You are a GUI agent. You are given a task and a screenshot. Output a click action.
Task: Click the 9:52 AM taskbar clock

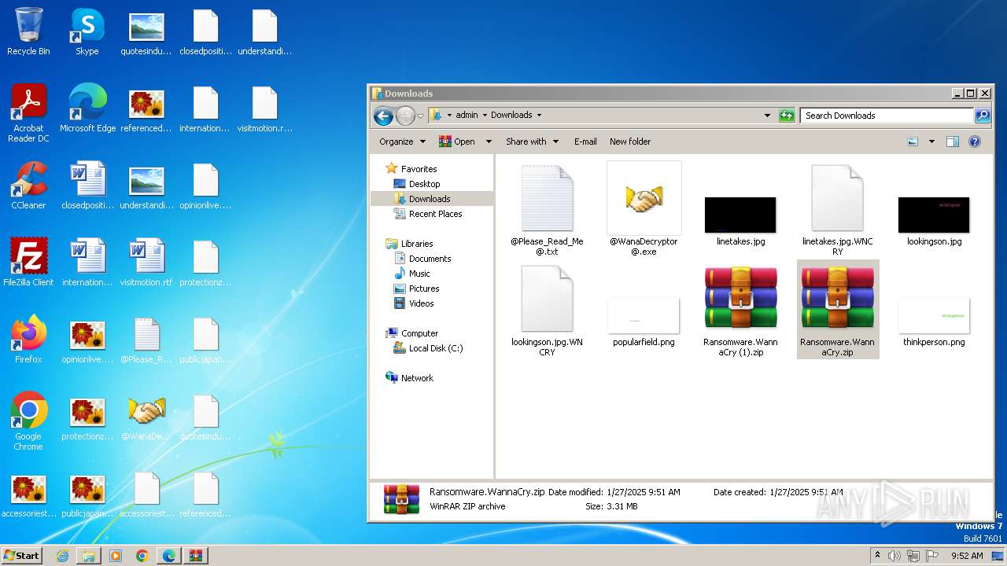967,556
